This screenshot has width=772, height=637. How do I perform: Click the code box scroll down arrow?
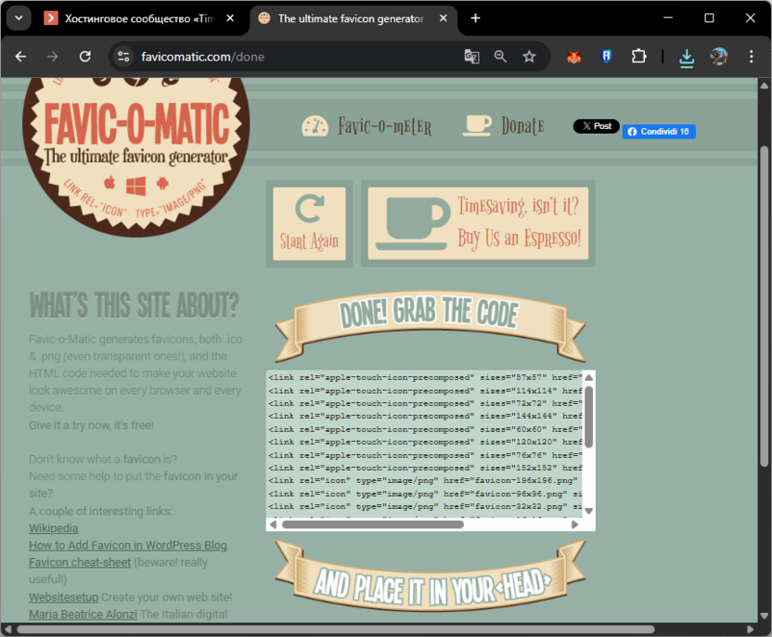click(x=588, y=511)
